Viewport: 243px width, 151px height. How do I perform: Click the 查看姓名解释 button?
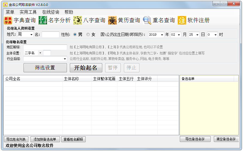73,139
